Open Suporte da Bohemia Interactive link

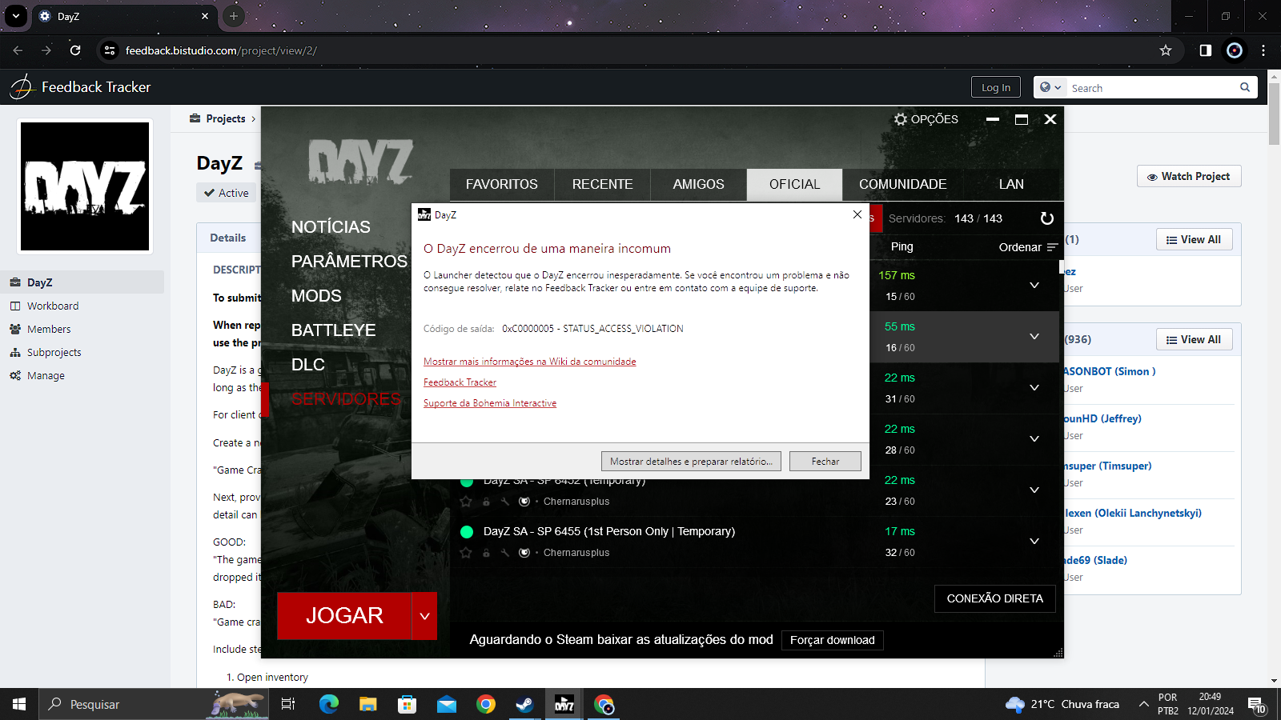click(x=490, y=403)
